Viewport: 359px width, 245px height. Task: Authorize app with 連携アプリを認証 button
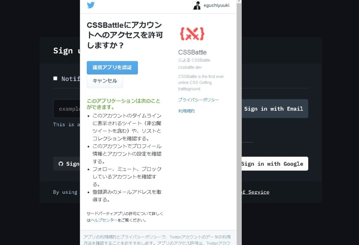coord(112,68)
